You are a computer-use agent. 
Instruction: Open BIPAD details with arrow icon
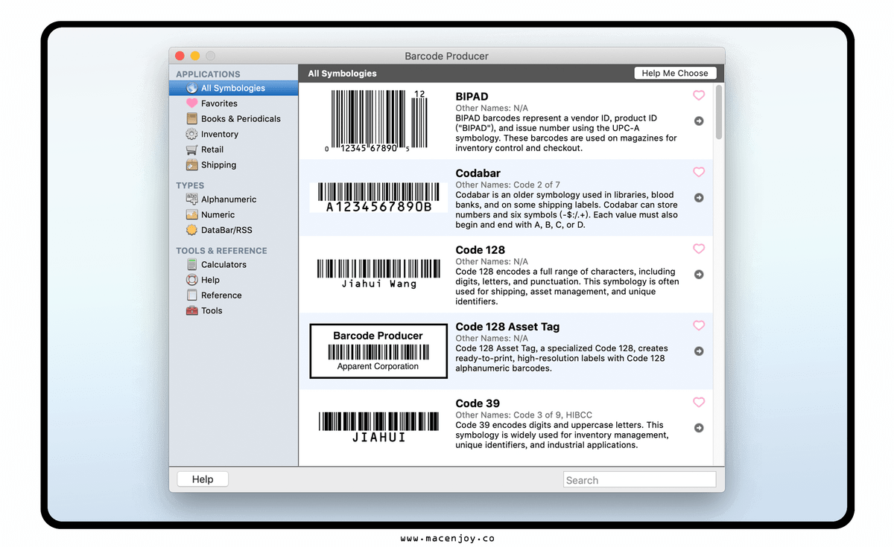pyautogui.click(x=699, y=121)
